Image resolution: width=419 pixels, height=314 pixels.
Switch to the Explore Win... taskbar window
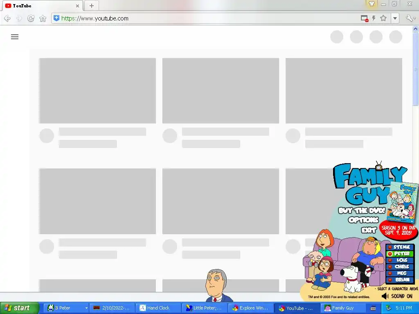point(250,308)
